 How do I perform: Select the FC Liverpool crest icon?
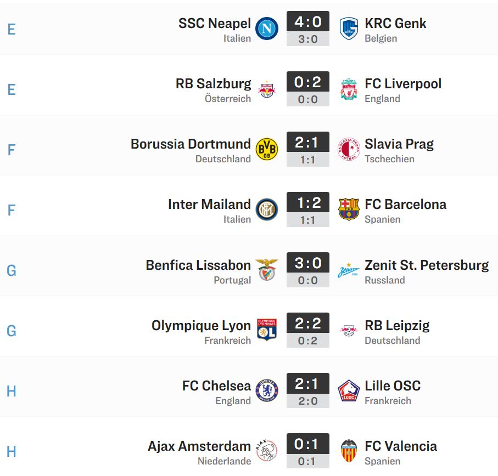click(x=349, y=89)
